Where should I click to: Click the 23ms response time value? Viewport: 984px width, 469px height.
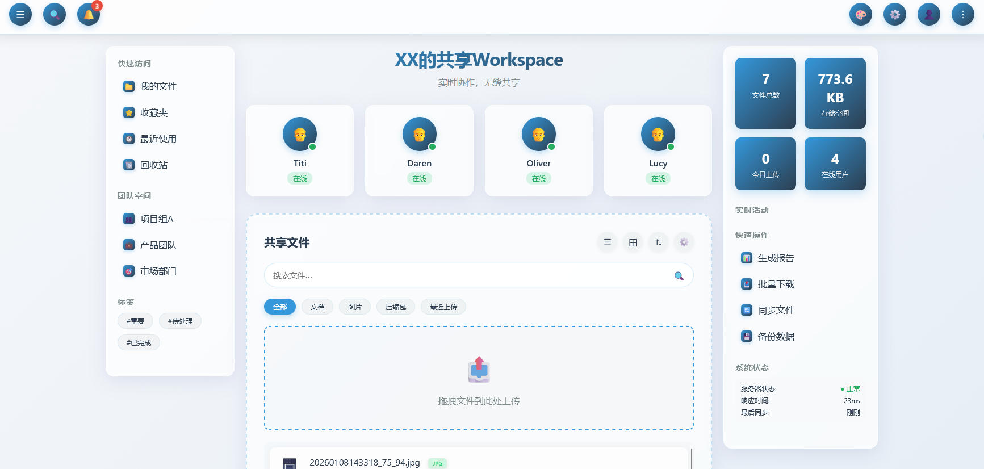[852, 401]
